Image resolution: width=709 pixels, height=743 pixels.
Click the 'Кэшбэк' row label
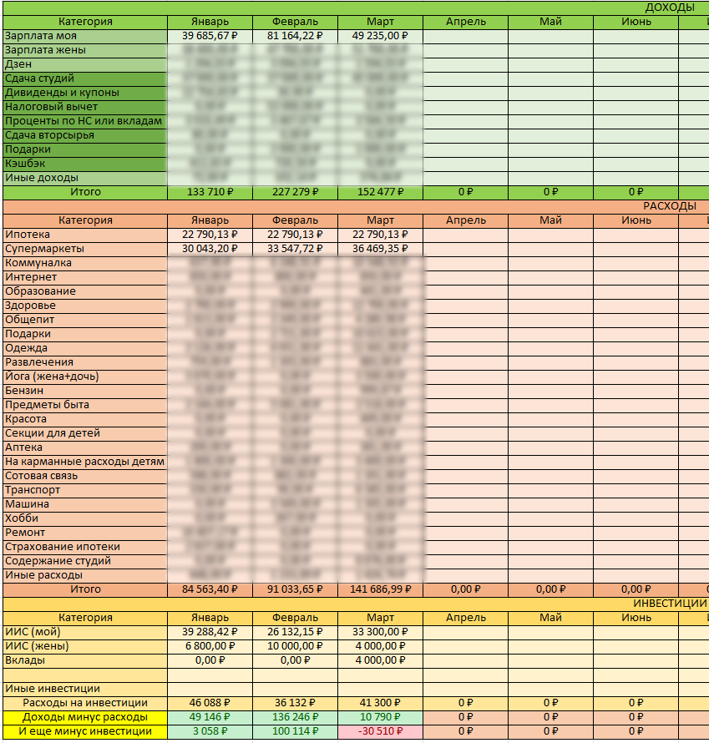85,164
